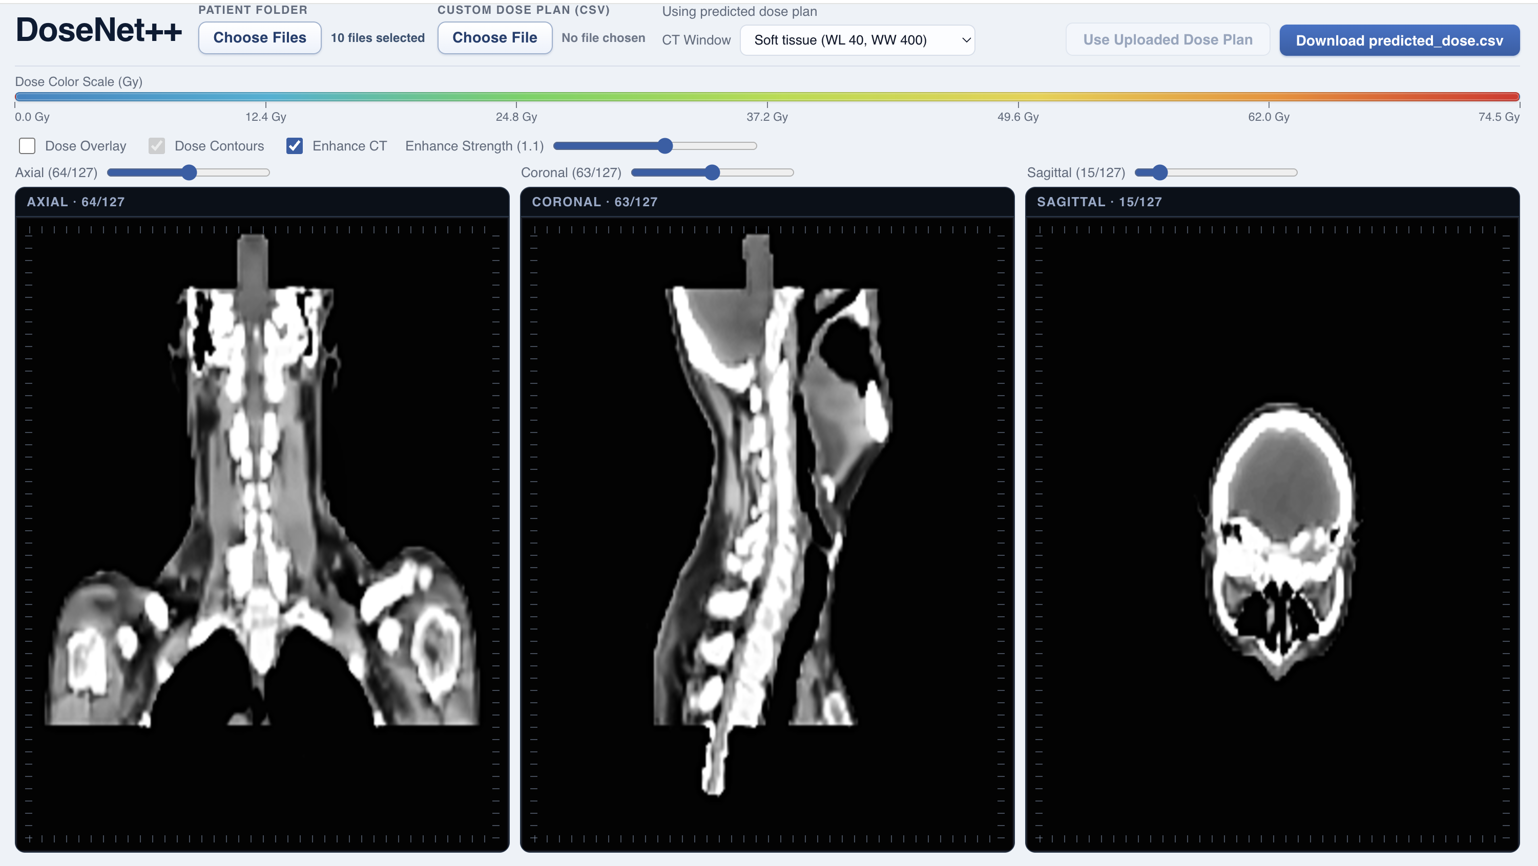Viewport: 1538px width, 866px height.
Task: Click the Sagittal view skull image
Action: point(1279,537)
